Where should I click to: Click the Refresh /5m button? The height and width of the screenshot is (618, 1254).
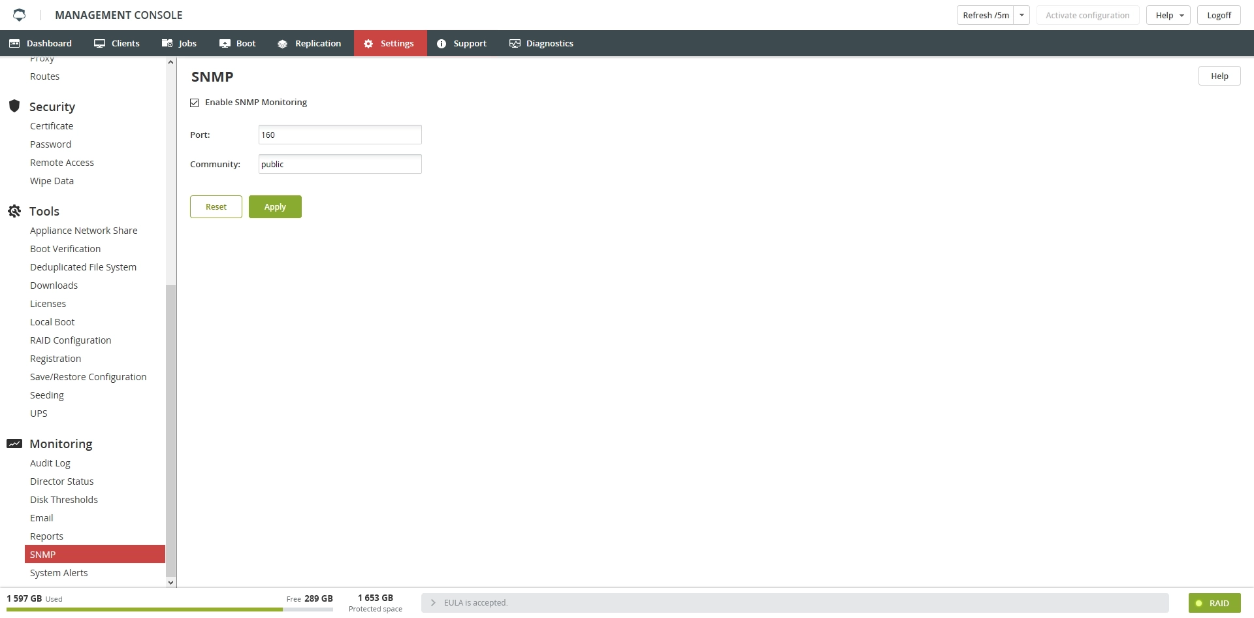[x=986, y=15]
